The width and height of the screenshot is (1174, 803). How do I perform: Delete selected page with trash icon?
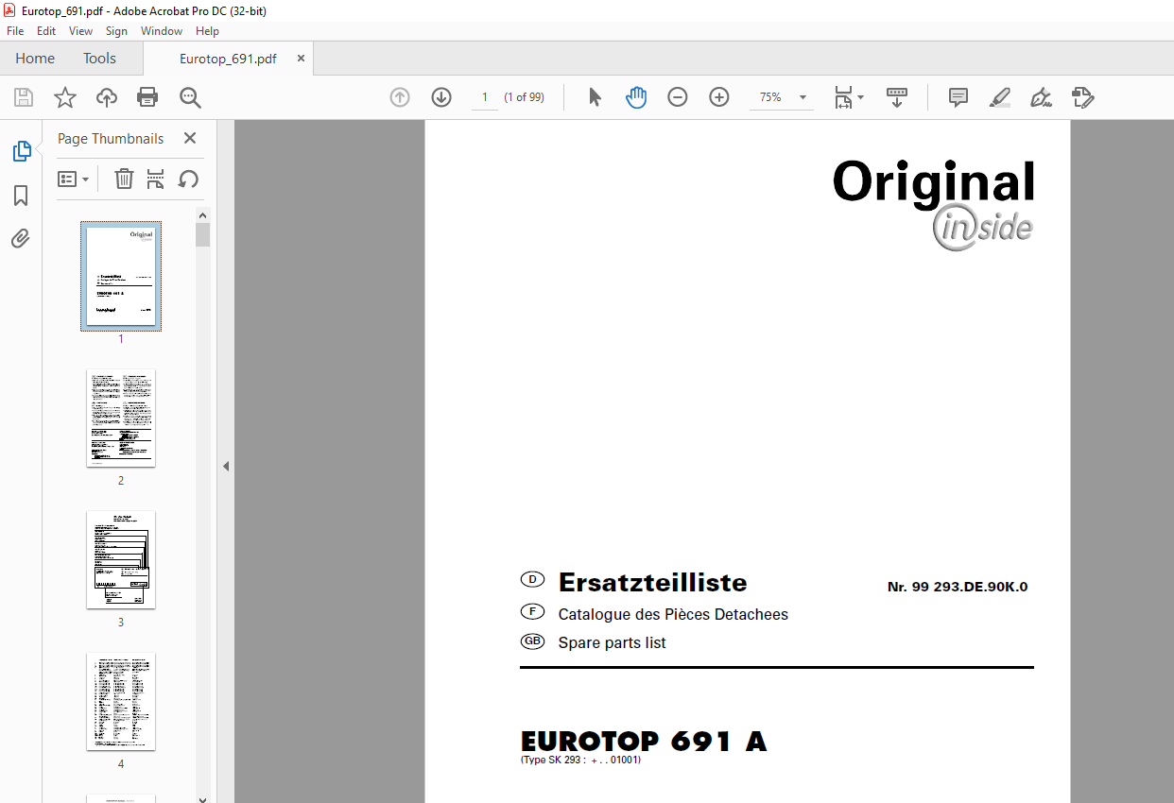tap(124, 179)
